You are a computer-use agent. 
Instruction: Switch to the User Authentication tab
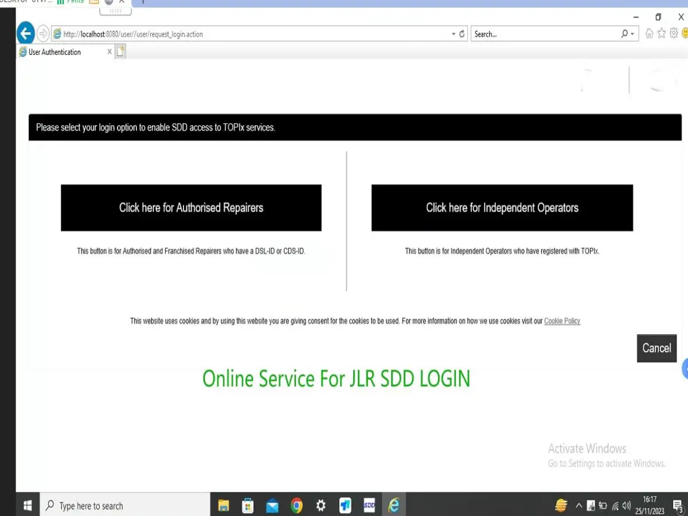click(66, 52)
